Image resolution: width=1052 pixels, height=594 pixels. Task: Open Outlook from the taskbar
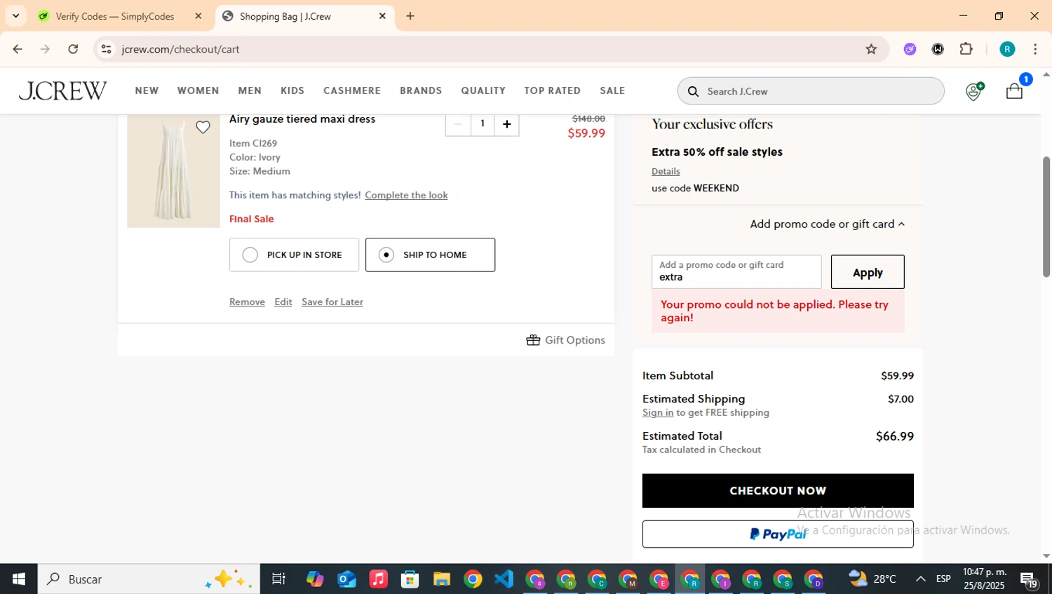pos(346,579)
